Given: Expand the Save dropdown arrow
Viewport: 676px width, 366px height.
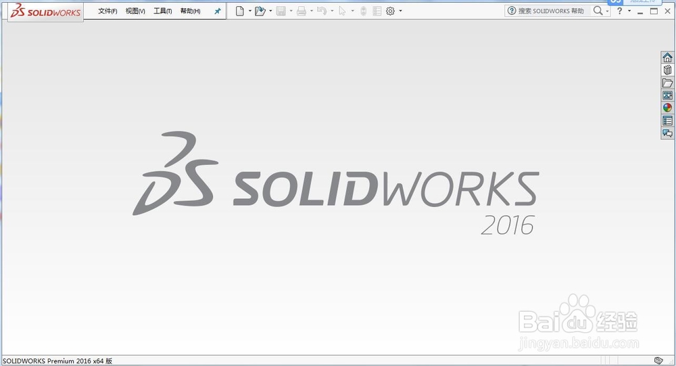Looking at the screenshot, I should (291, 12).
